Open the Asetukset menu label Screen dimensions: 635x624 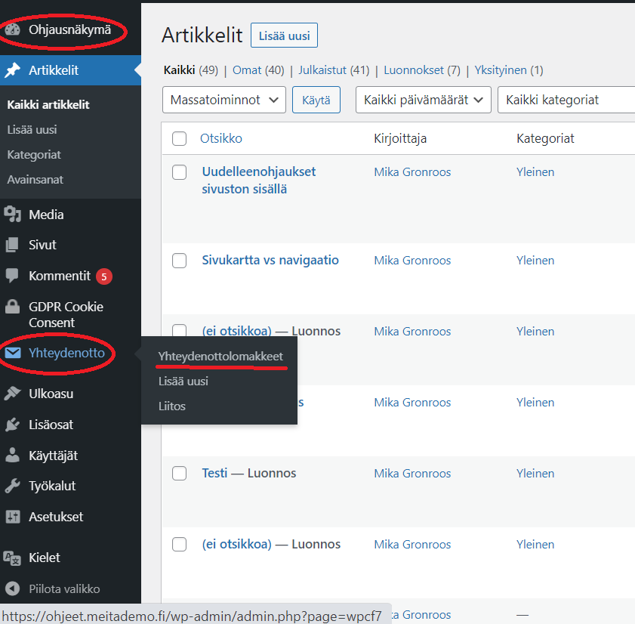[56, 517]
